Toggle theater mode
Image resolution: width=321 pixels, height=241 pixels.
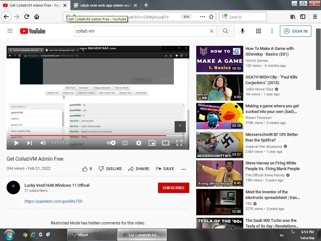click(x=166, y=143)
